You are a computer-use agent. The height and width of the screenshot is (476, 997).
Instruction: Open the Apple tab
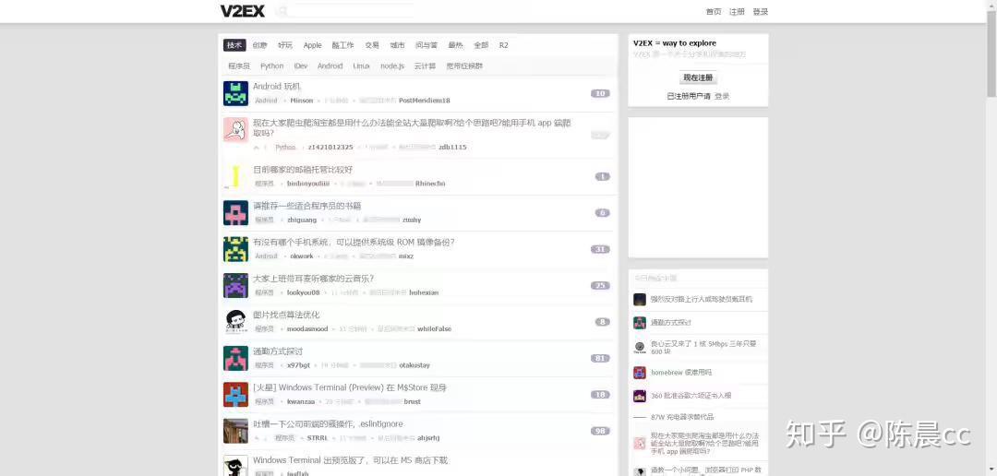[312, 45]
